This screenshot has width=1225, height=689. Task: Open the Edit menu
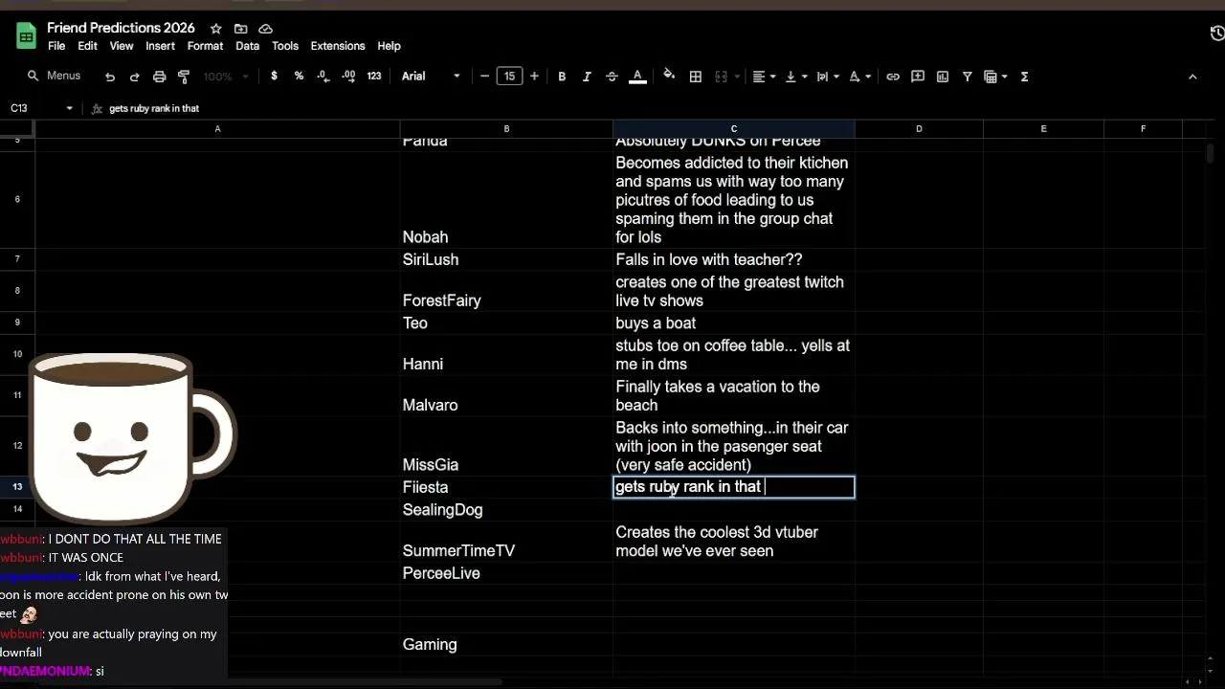tap(87, 46)
